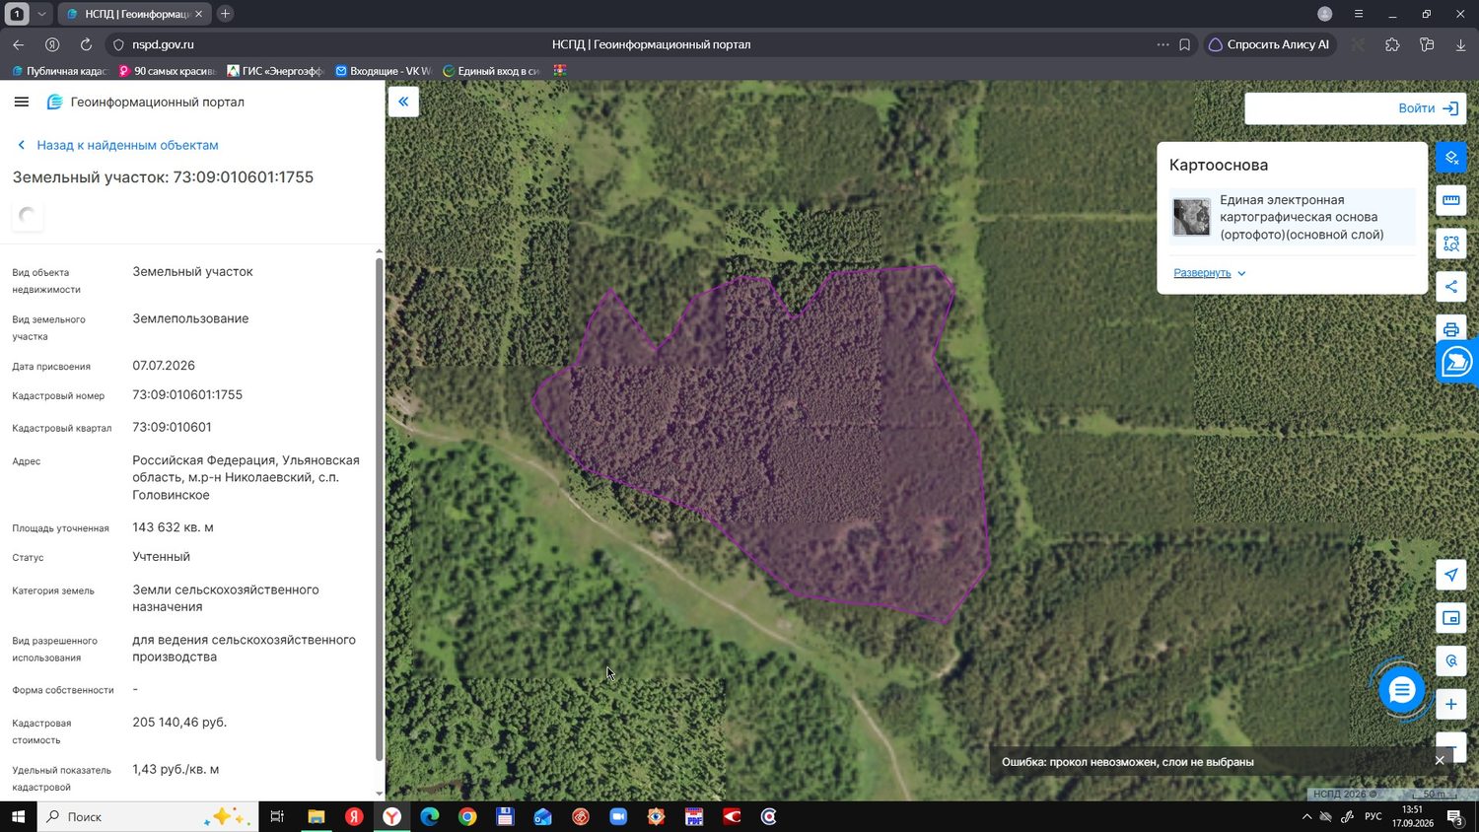
Task: Zoom in on the map with plus button
Action: coord(1451,704)
